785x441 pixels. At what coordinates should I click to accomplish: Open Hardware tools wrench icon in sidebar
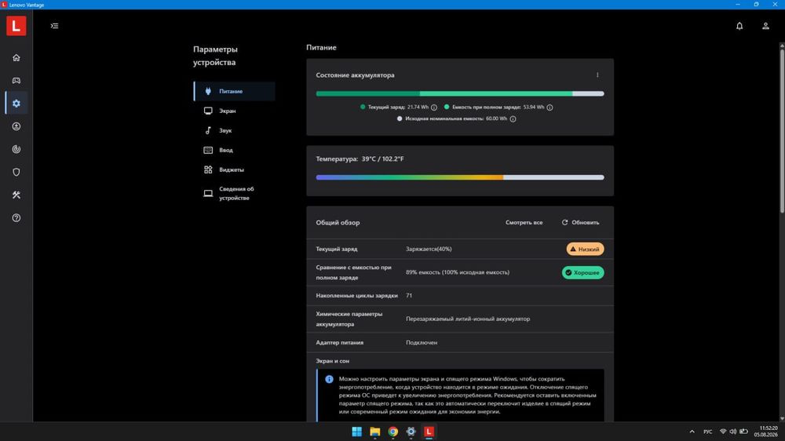[x=16, y=195]
